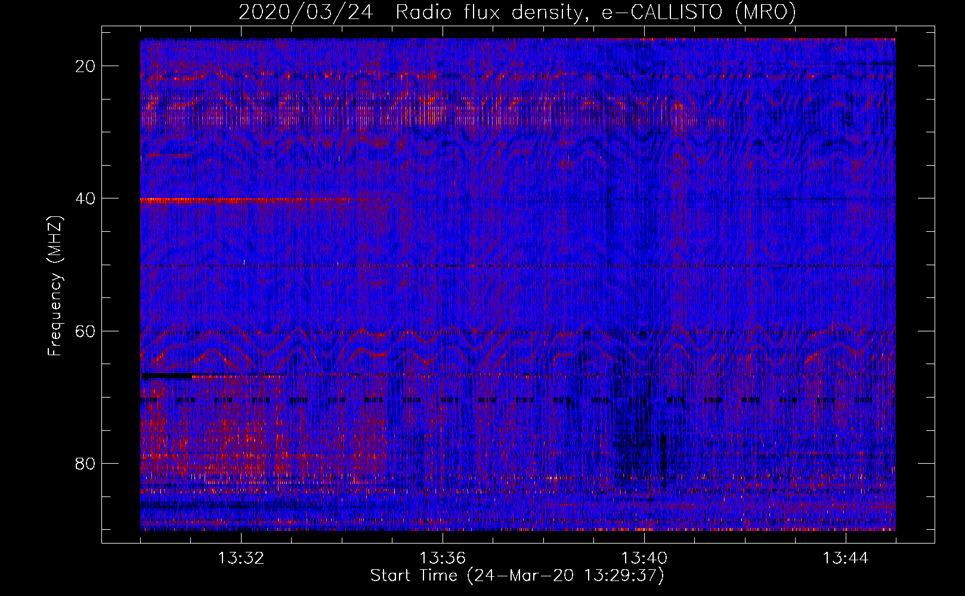965x596 pixels.
Task: Click the frequency tick label '80'
Action: [86, 464]
